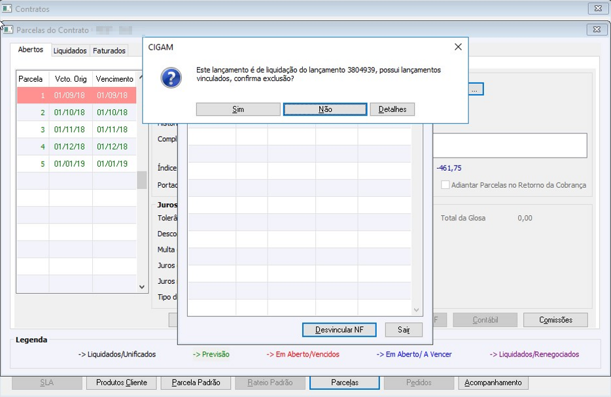Click the Parcelas do Contrato window icon
Screen dimensions: 611x397
coord(9,29)
